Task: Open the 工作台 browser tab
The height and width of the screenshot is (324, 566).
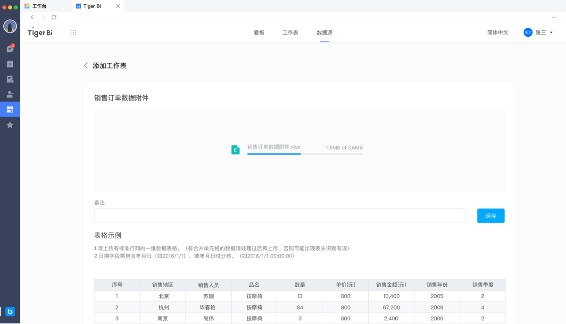Action: coord(38,6)
